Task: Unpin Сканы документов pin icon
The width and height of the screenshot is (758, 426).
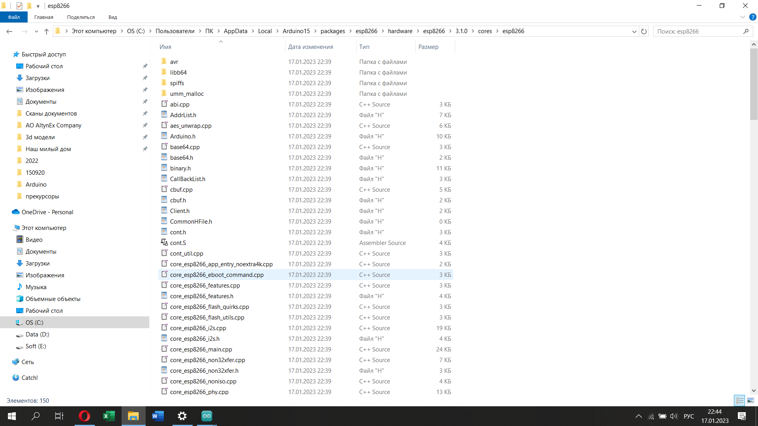Action: click(145, 114)
